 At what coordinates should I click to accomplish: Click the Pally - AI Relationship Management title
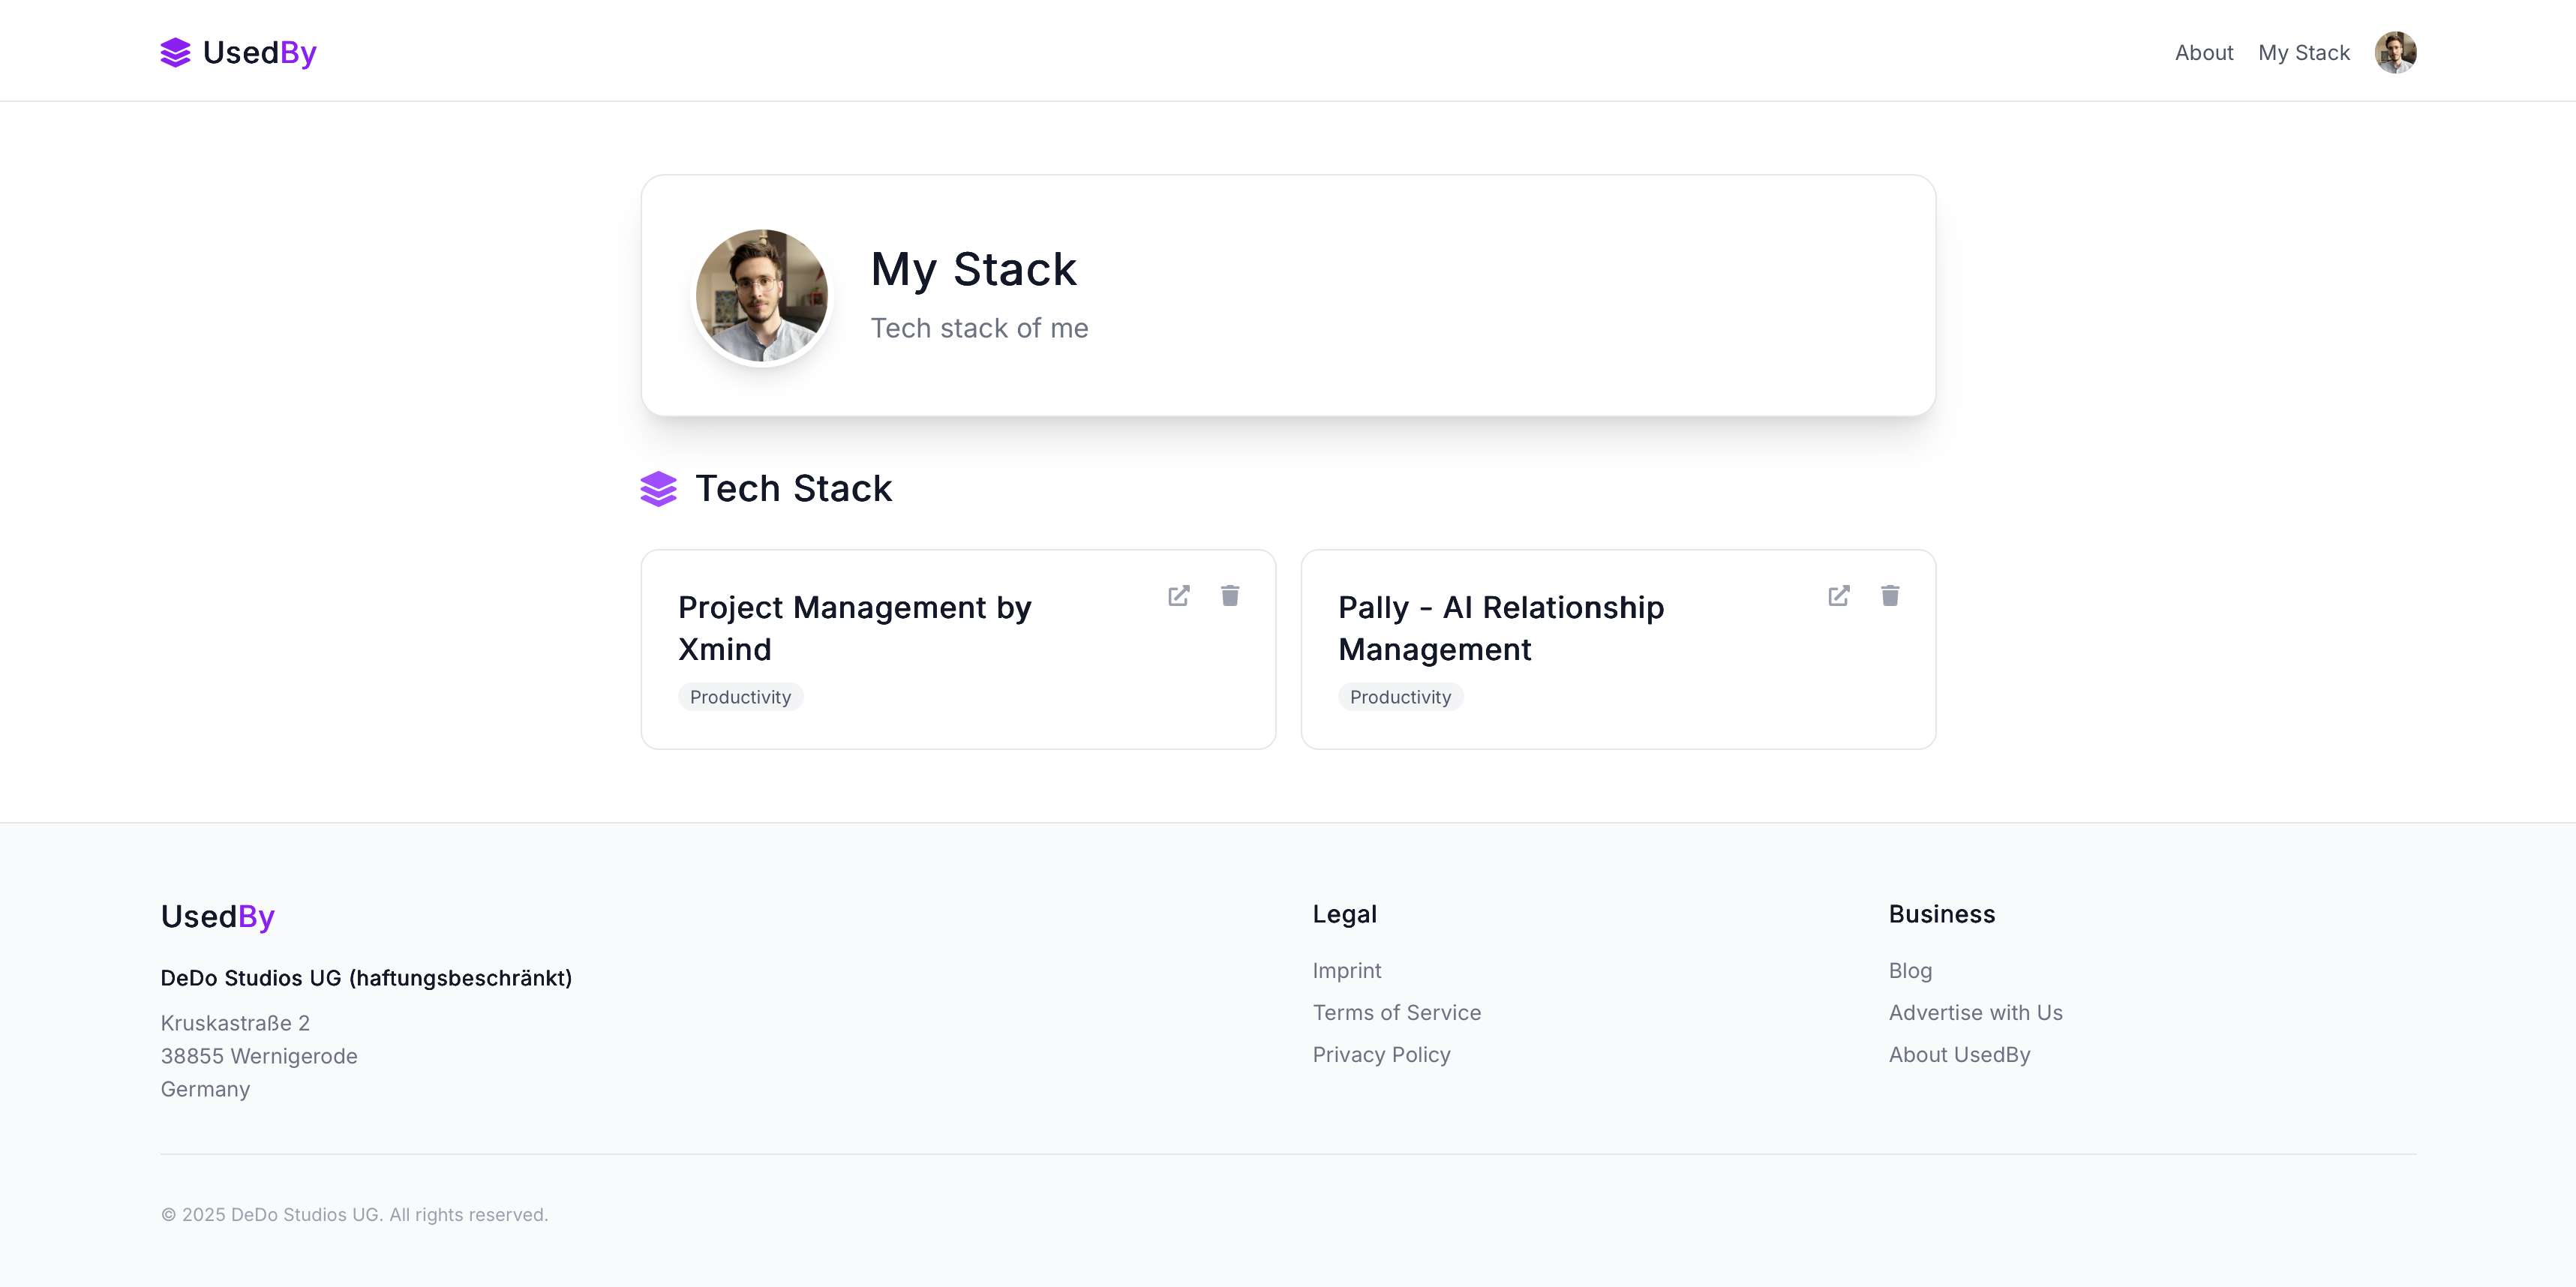pyautogui.click(x=1500, y=628)
